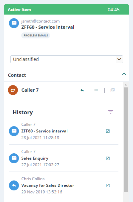This screenshot has width=133, height=202.
Task: Click the Contact section heading
Action: click(x=17, y=75)
